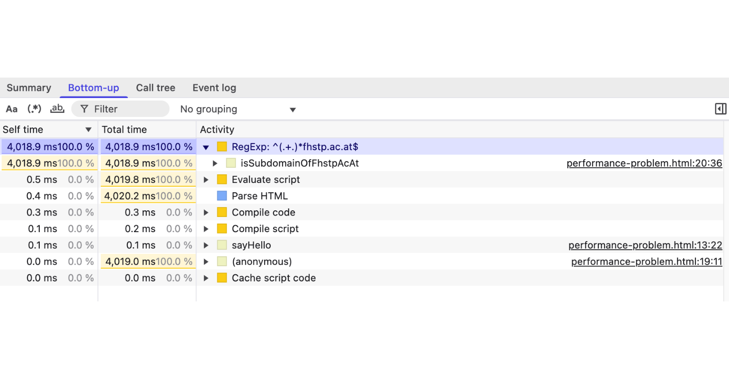
Task: Expand the Compile script row
Action: tap(206, 229)
